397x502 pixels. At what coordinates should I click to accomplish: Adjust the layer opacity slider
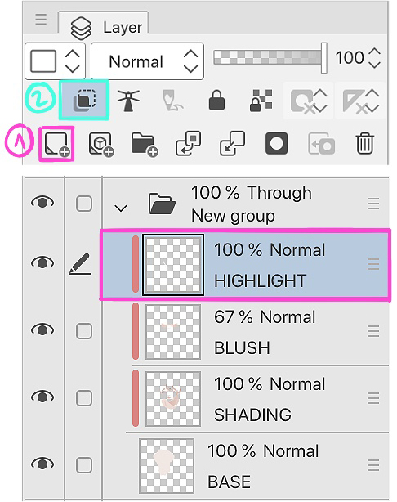click(x=270, y=58)
